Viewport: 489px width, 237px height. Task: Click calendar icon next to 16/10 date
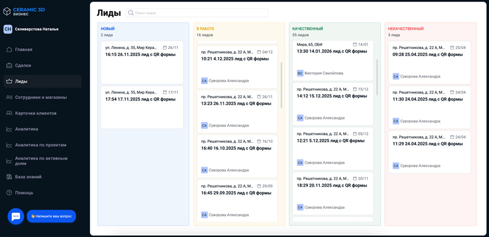259,141
